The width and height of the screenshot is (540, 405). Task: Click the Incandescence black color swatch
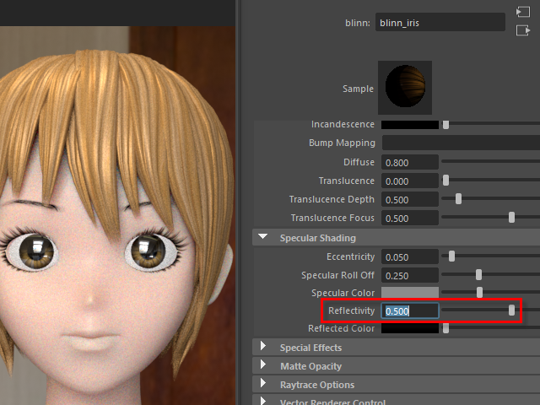[x=410, y=125]
